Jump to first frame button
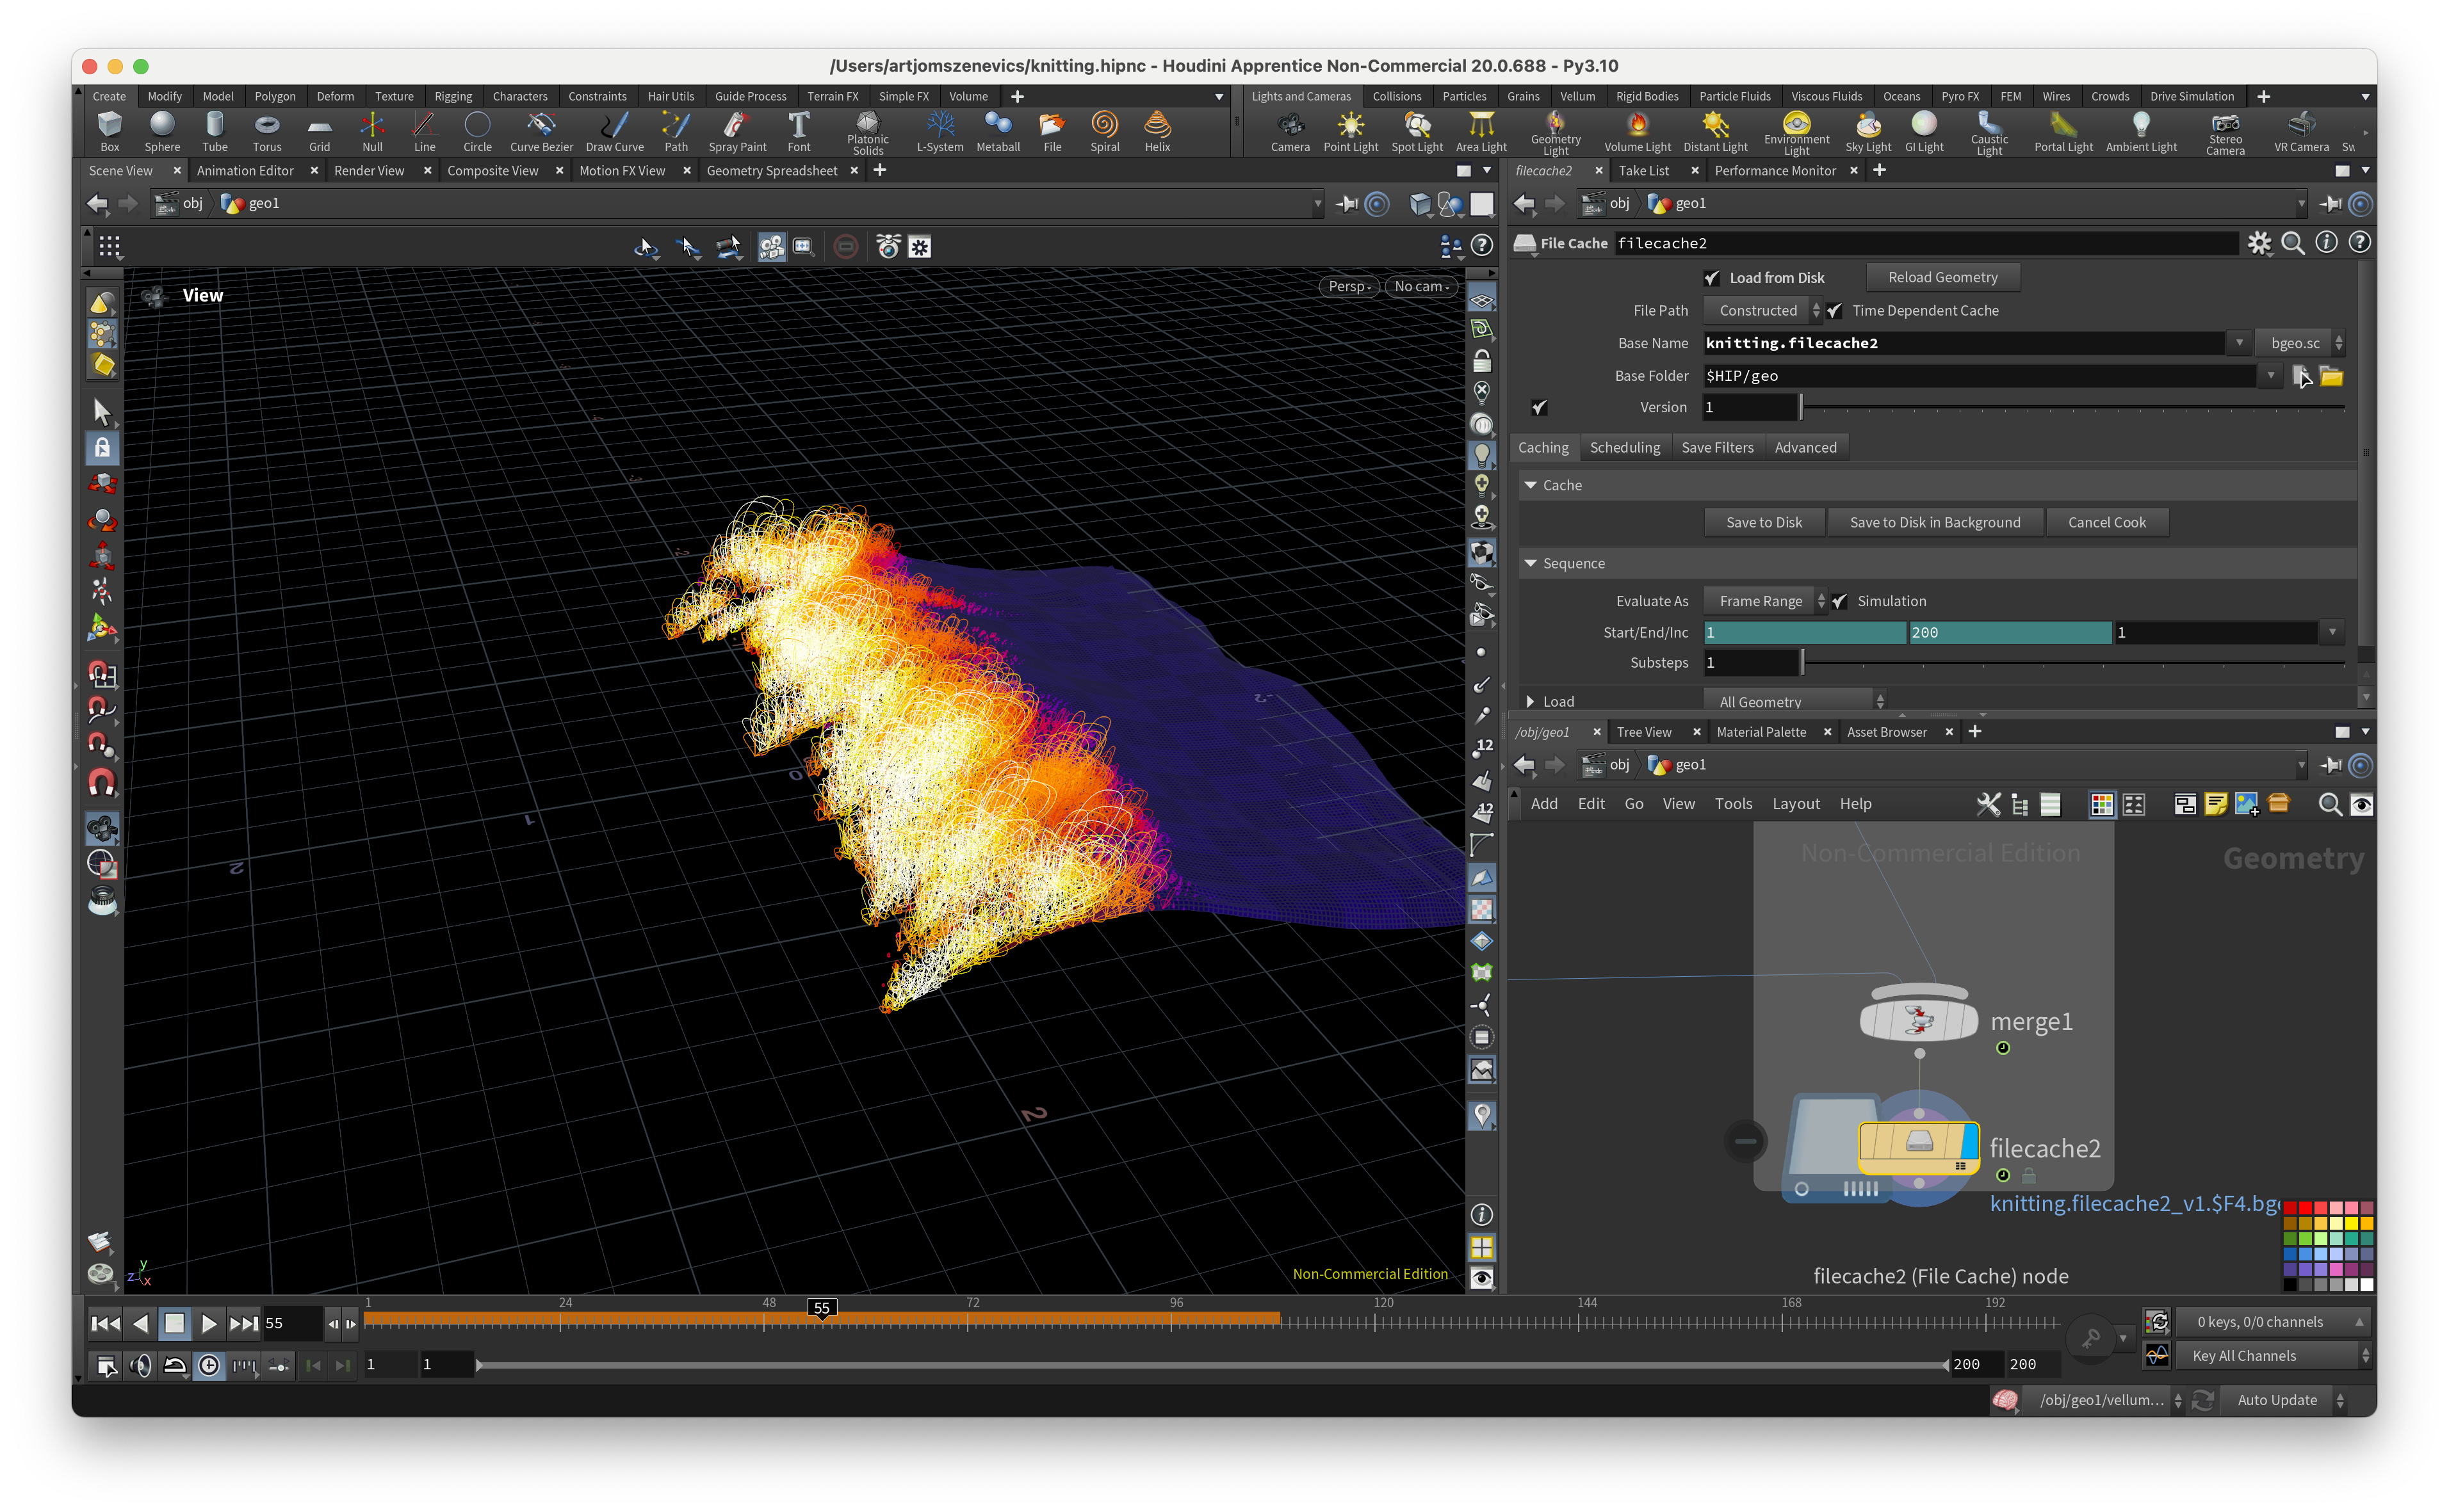2449x1512 pixels. click(x=105, y=1323)
